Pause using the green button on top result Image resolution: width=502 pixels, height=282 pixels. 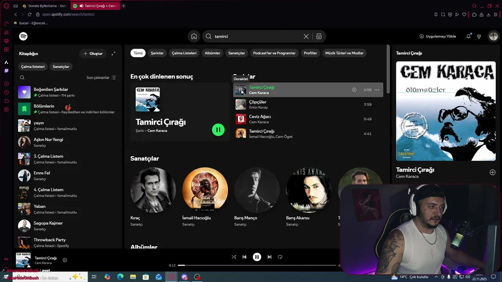click(x=218, y=130)
